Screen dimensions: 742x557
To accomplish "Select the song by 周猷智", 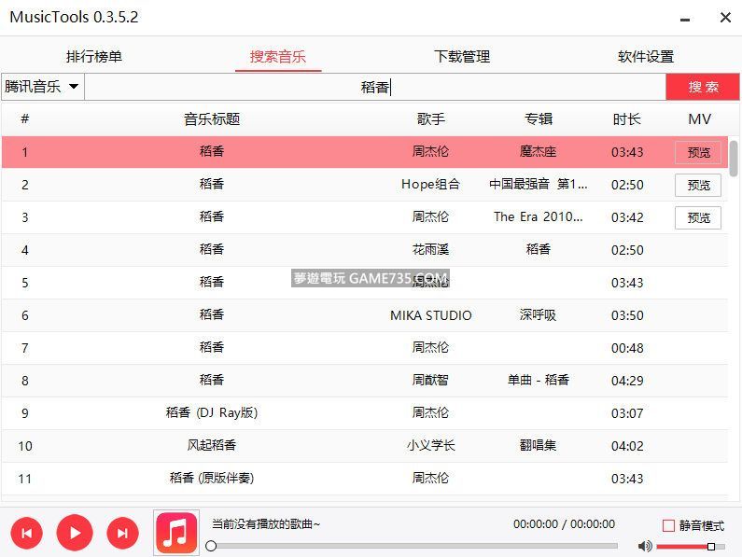I will [364, 381].
